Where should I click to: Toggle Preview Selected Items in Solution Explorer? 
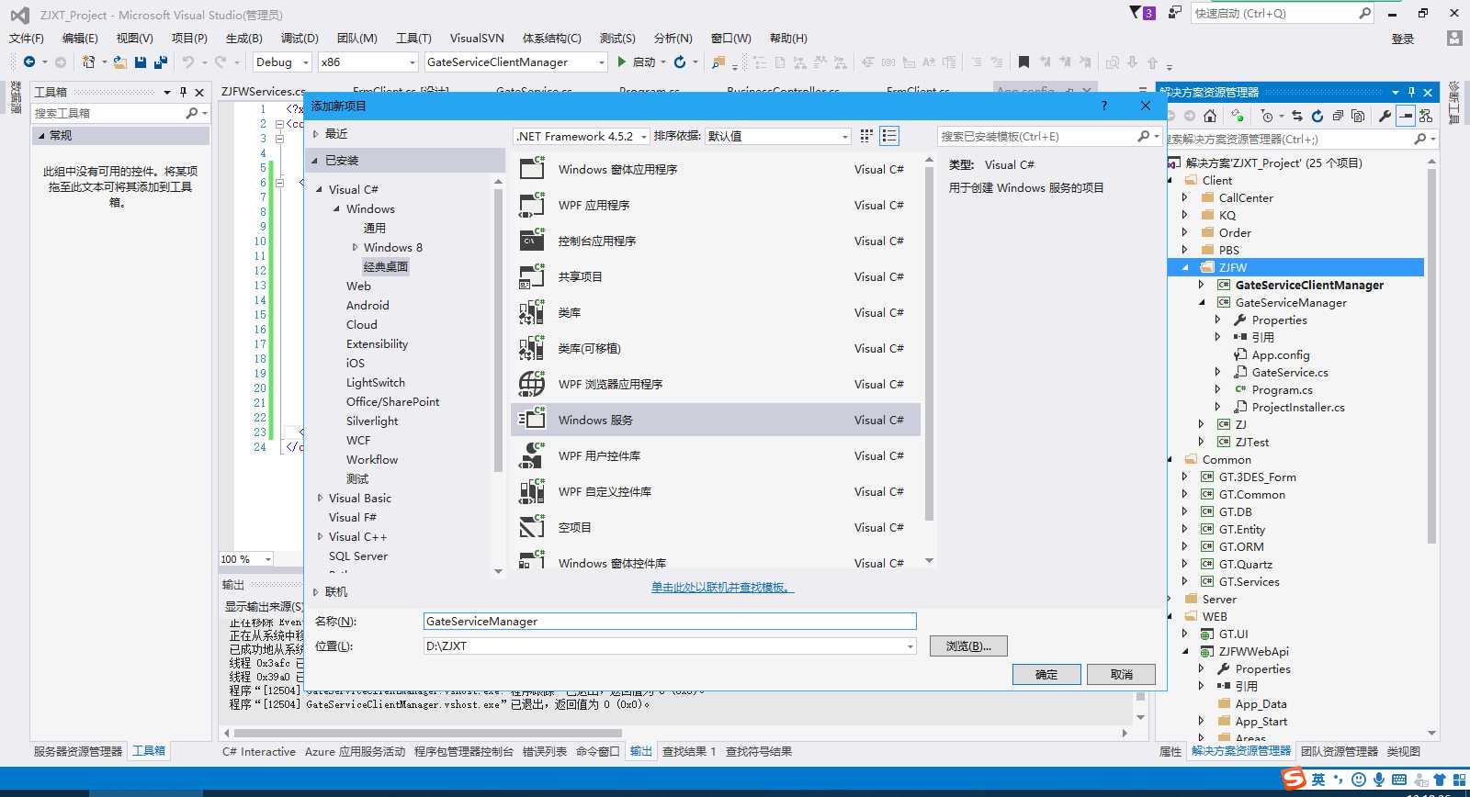(1405, 116)
